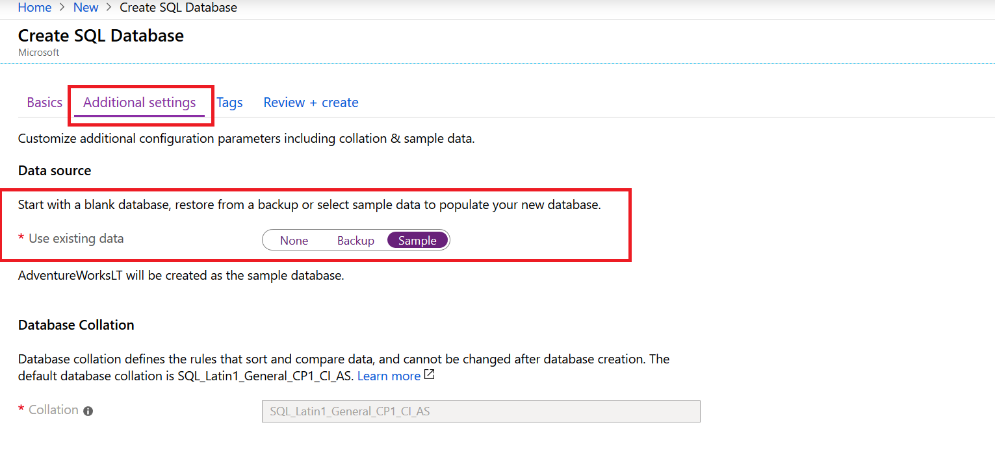Click the breadcrumb chevron after New

[x=109, y=8]
